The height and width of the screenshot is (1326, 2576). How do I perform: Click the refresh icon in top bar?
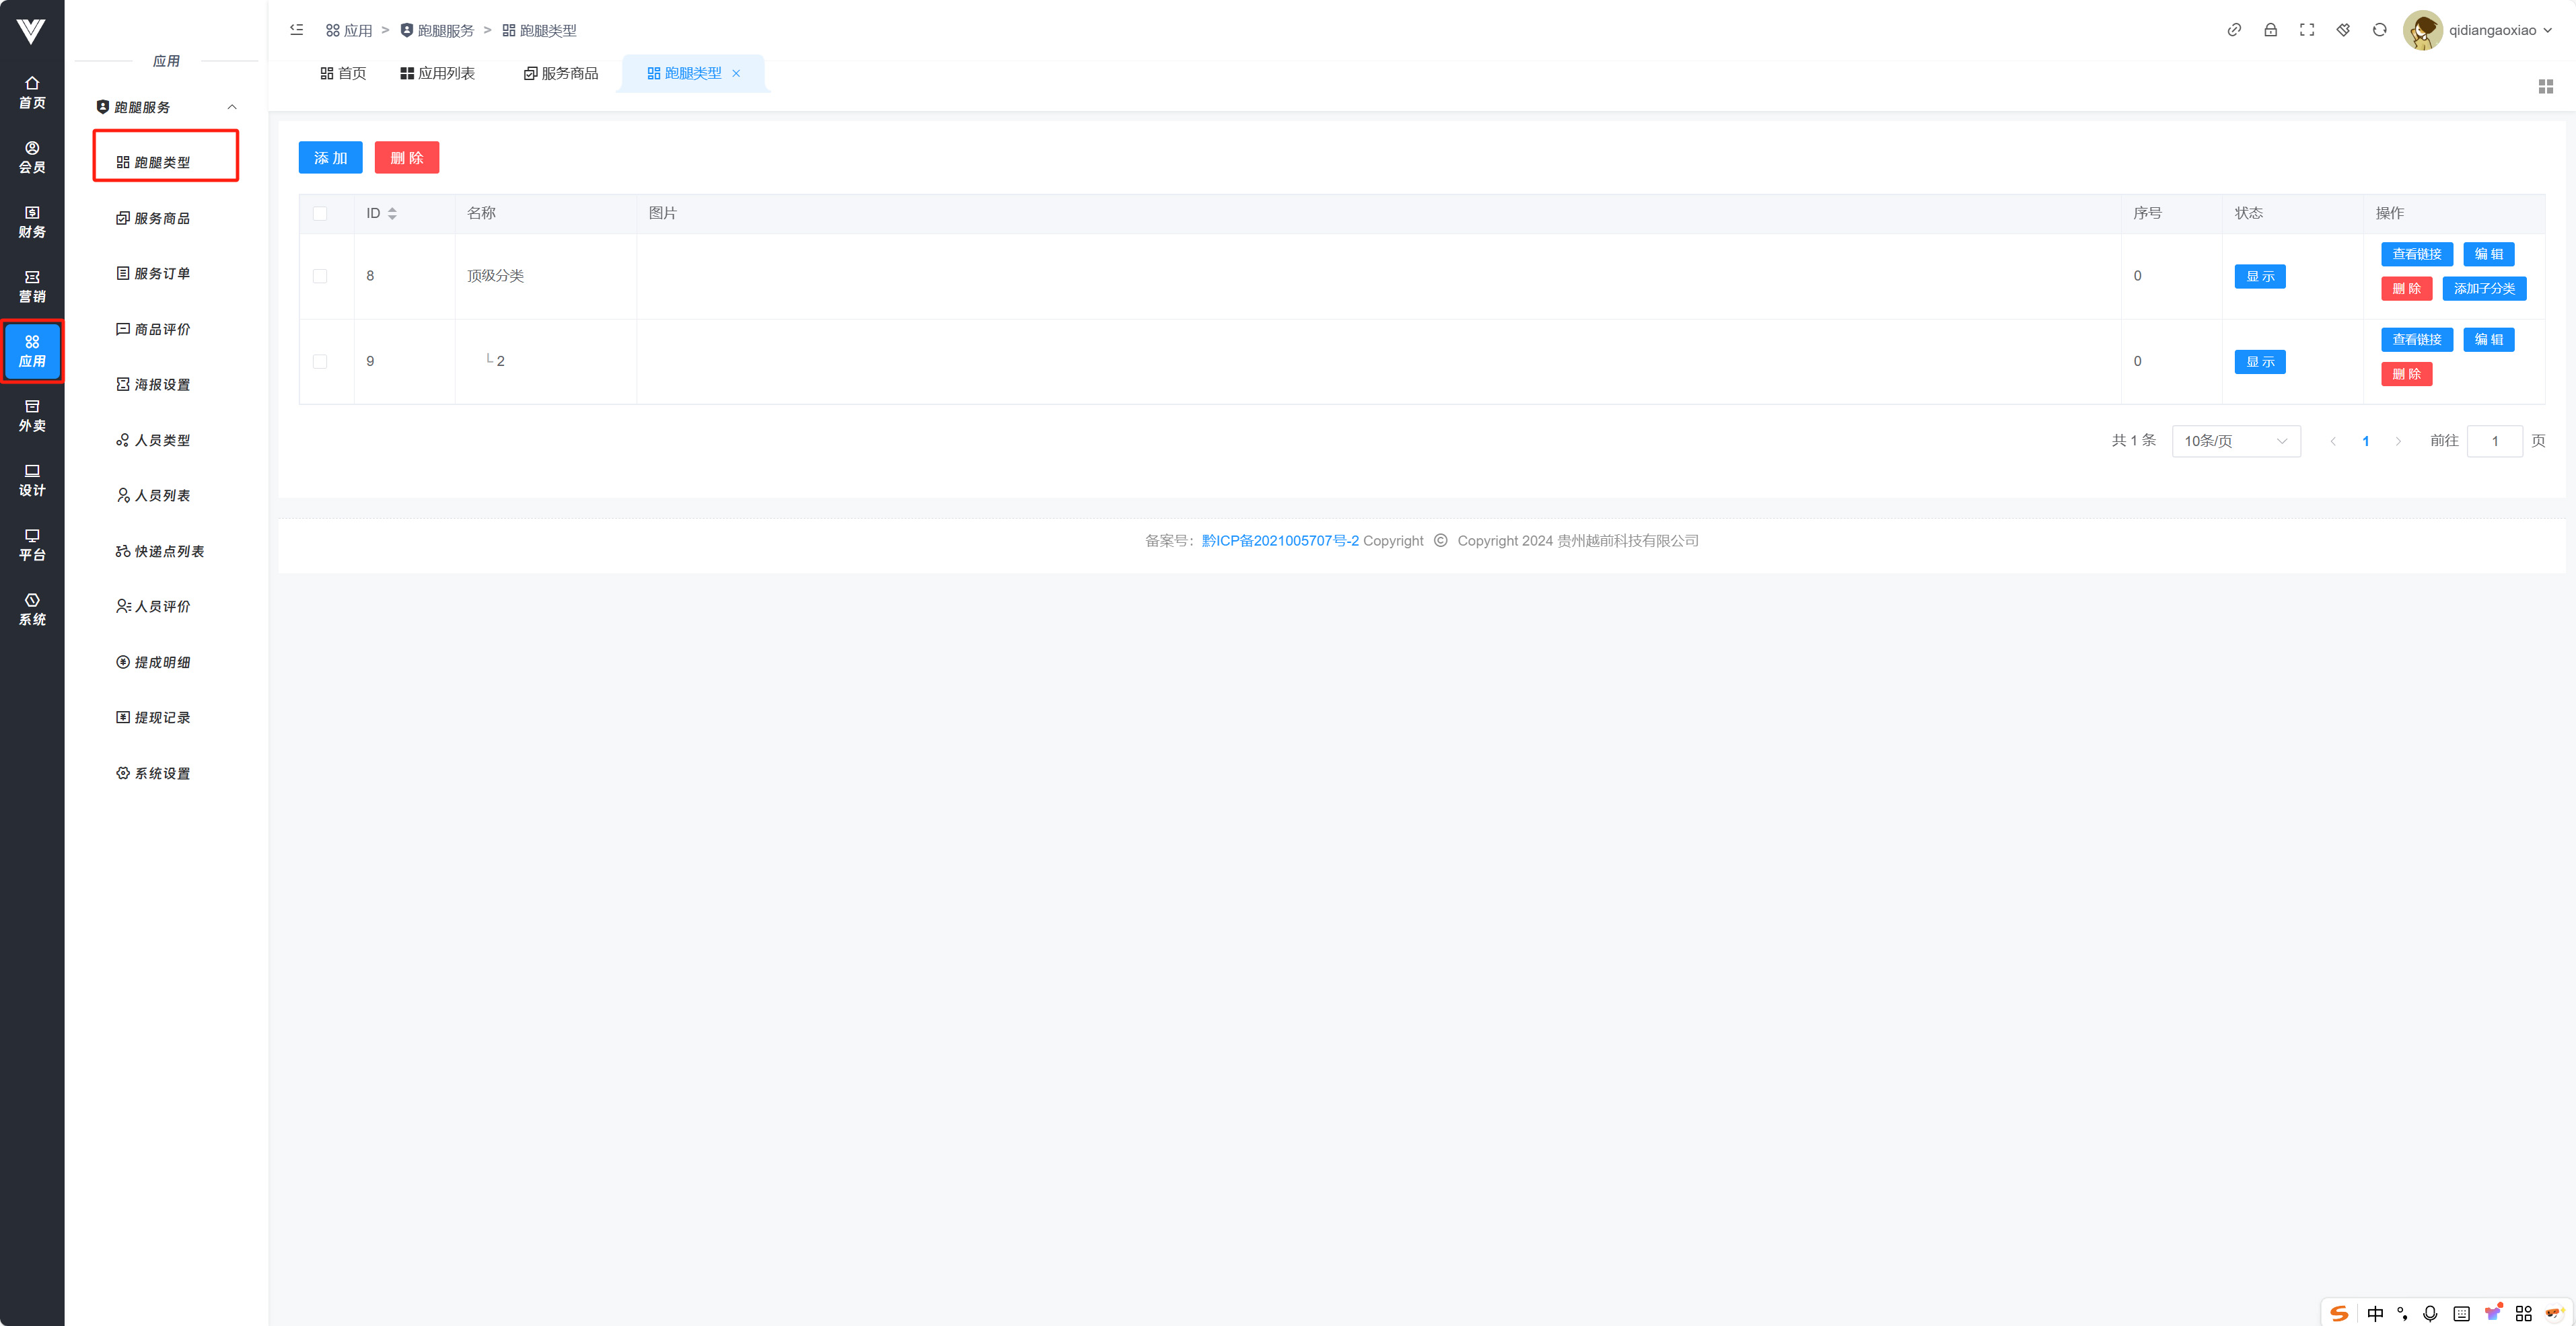coord(2379,30)
